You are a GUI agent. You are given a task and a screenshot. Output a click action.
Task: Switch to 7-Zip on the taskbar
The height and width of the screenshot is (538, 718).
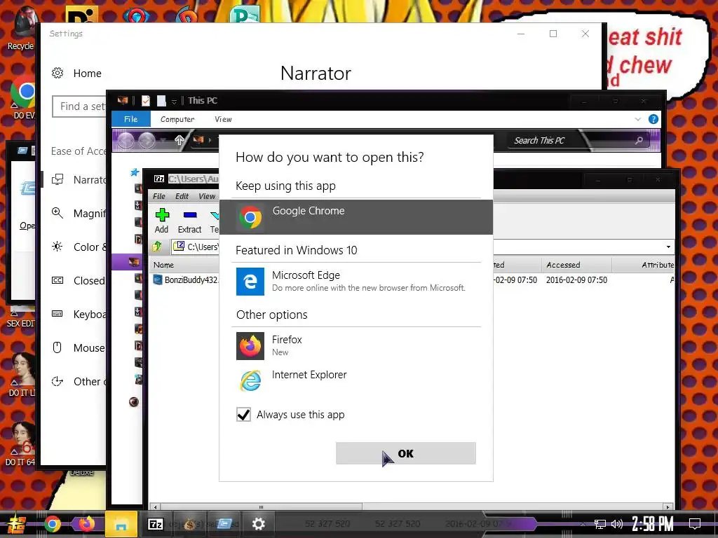(156, 524)
